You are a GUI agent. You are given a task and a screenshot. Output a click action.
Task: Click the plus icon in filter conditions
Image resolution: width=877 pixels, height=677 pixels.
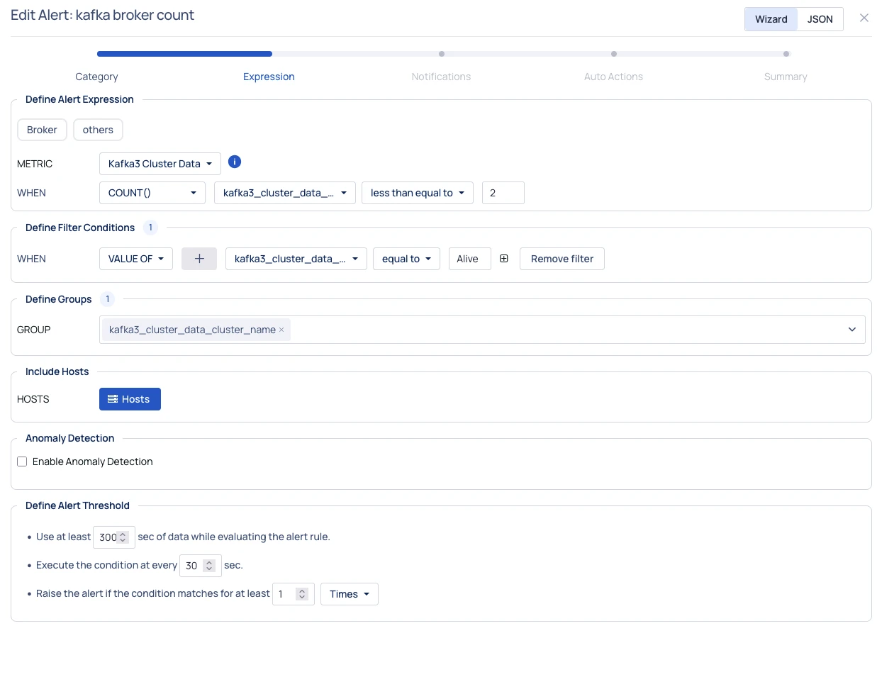tap(199, 259)
